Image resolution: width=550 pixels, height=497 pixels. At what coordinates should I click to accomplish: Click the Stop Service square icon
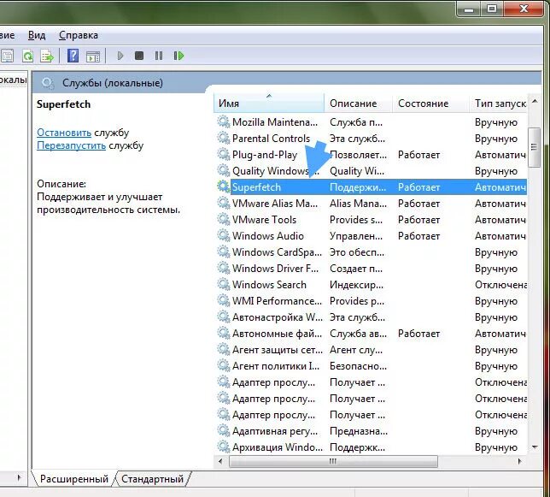click(139, 56)
